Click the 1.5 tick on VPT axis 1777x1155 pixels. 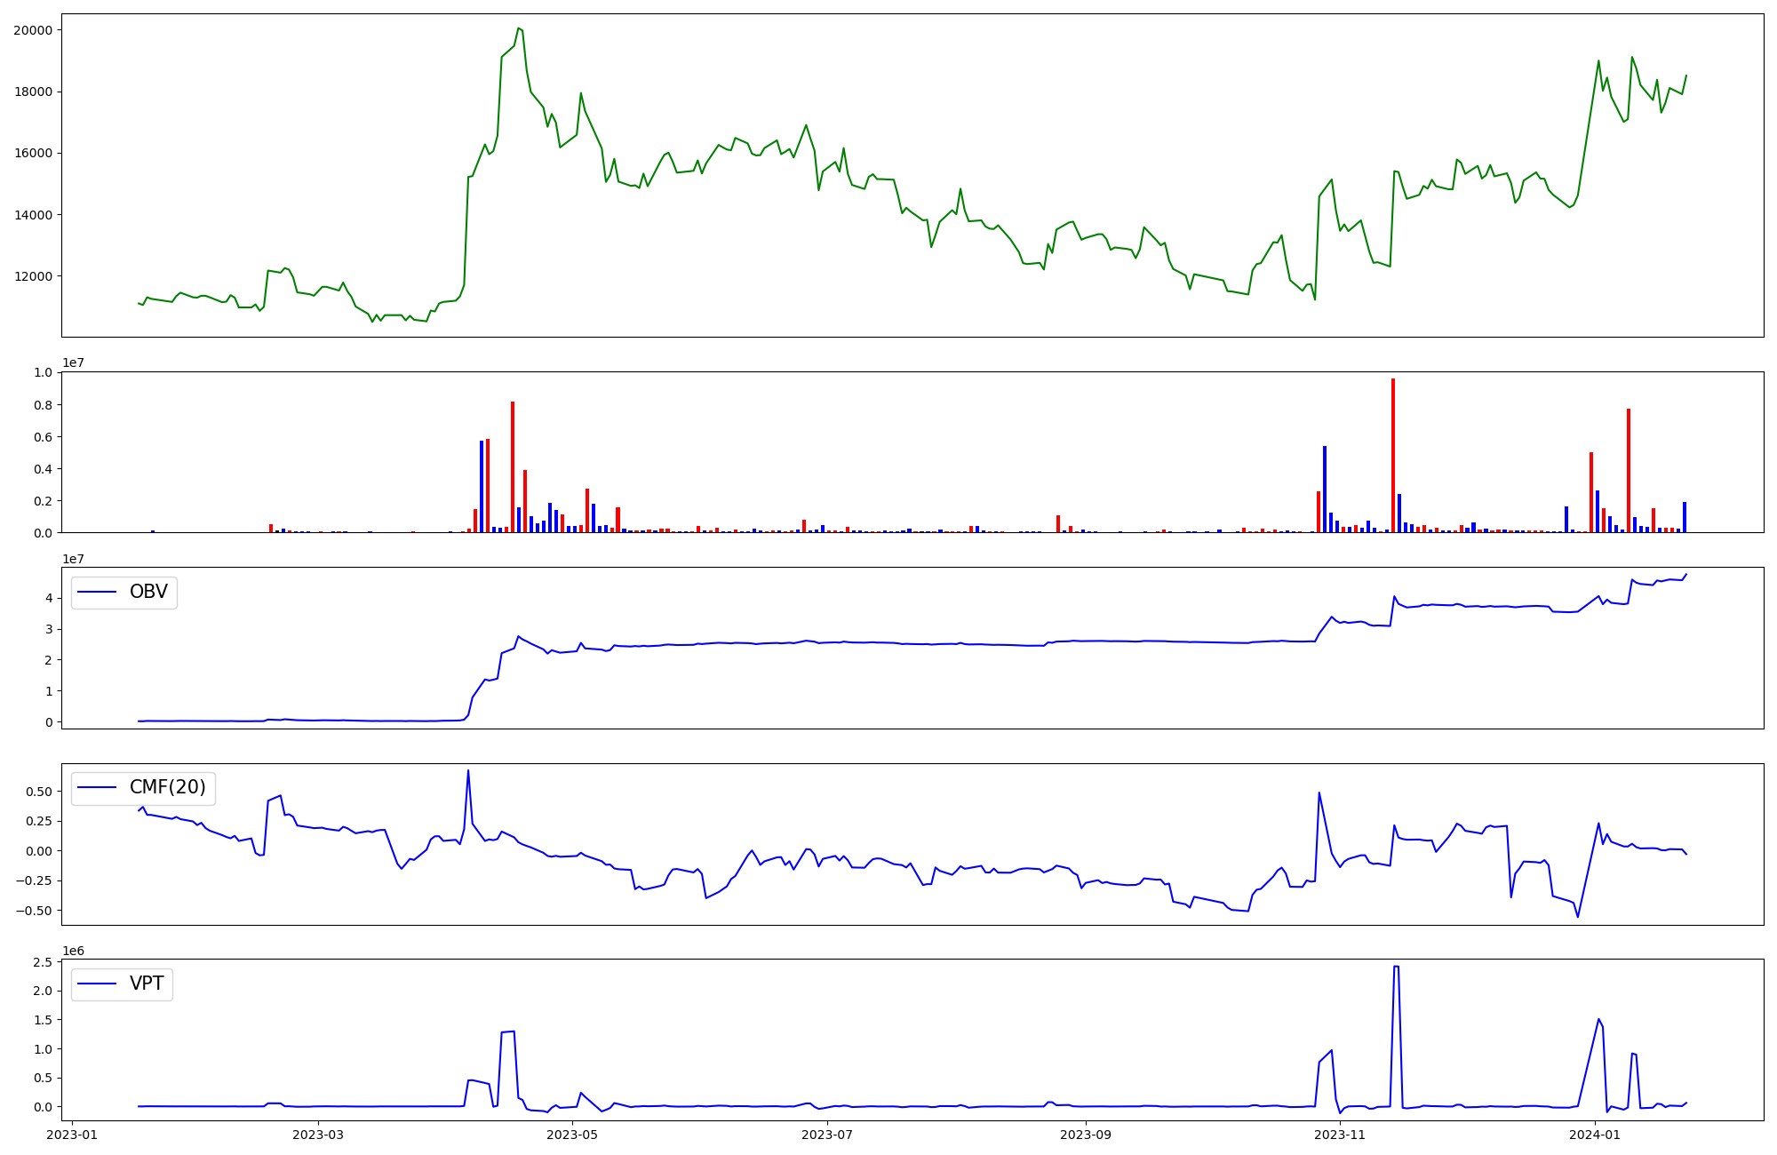[43, 1020]
